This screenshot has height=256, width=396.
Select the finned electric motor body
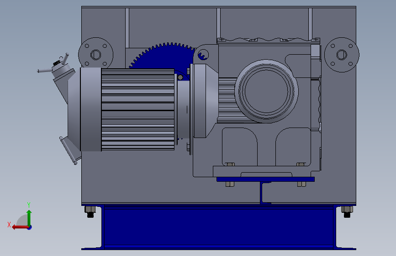pos(137,110)
